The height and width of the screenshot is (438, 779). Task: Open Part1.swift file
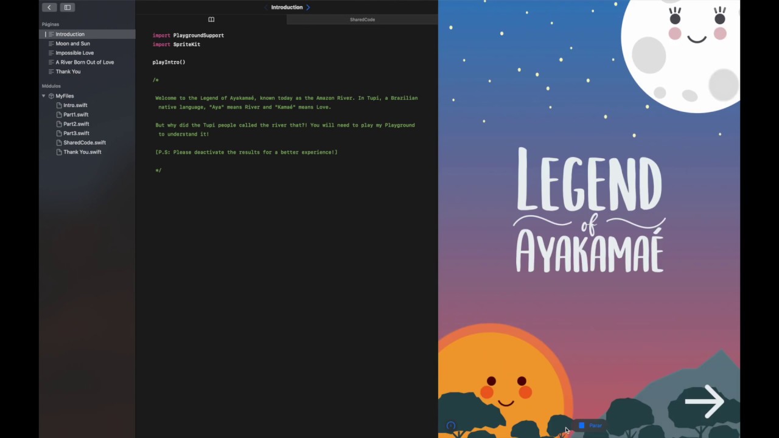[x=88, y=114]
